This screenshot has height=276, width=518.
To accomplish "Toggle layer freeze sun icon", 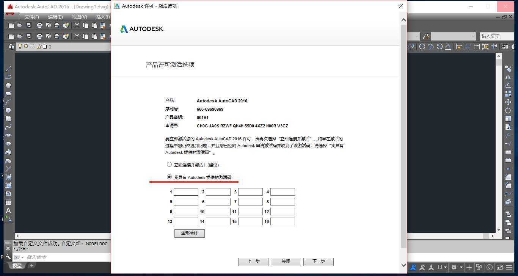I will click(x=26, y=46).
